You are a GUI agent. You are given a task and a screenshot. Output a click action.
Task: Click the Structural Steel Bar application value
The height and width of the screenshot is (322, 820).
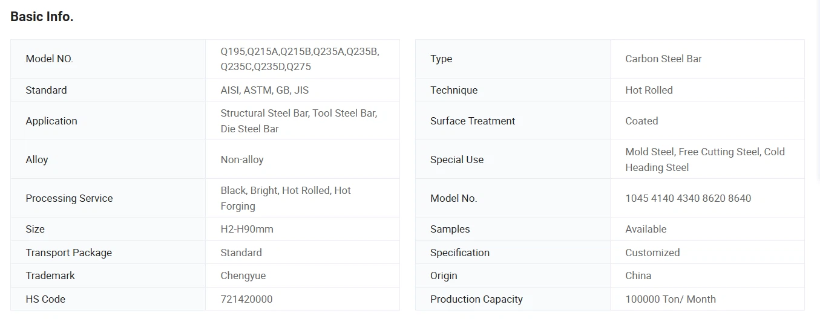(298, 121)
